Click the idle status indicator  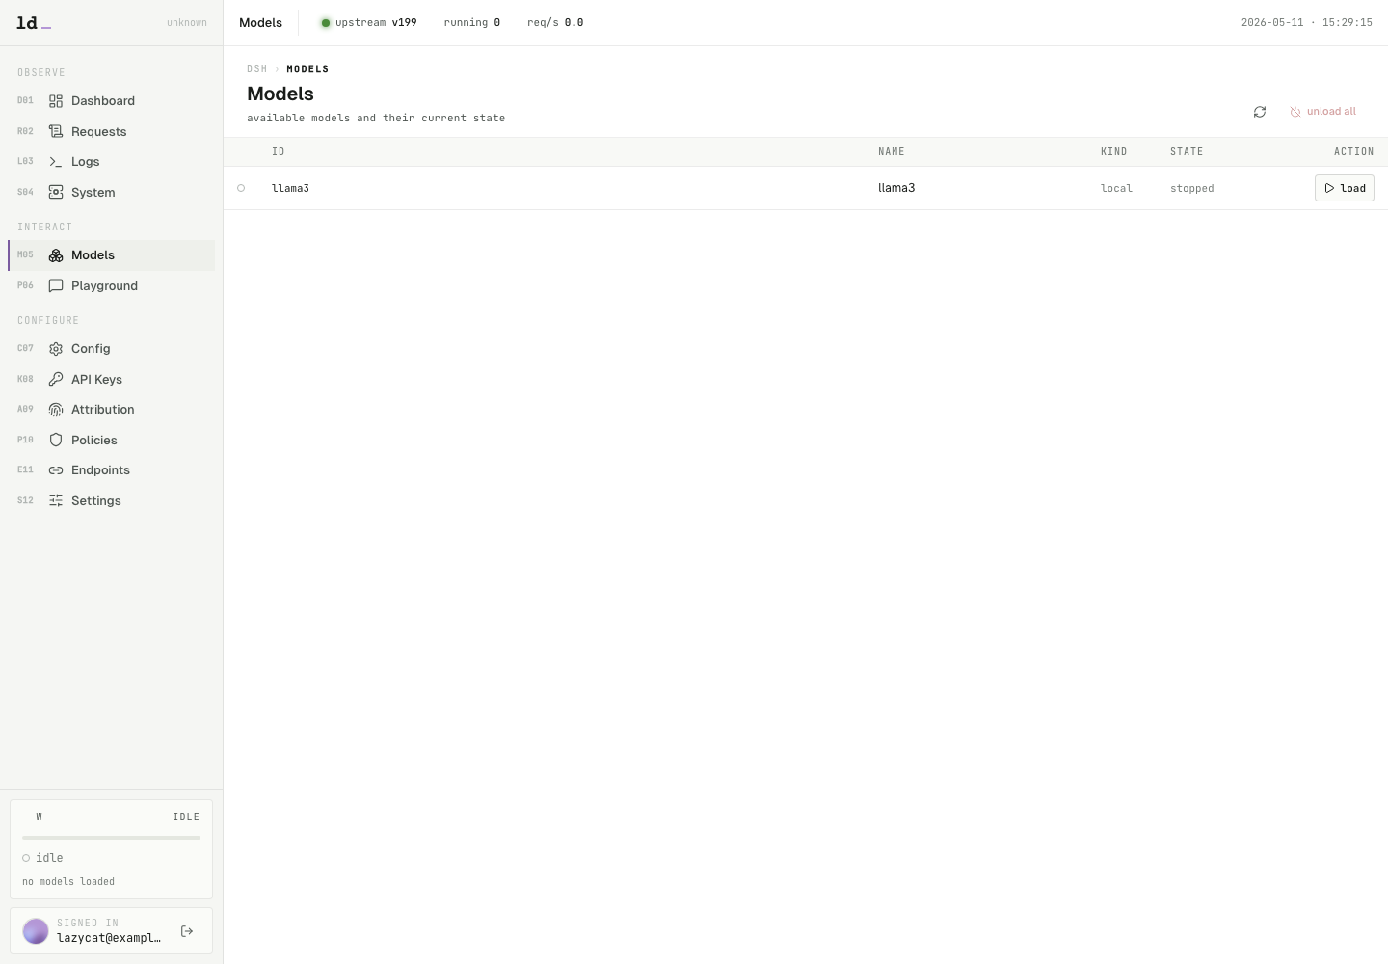[42, 858]
